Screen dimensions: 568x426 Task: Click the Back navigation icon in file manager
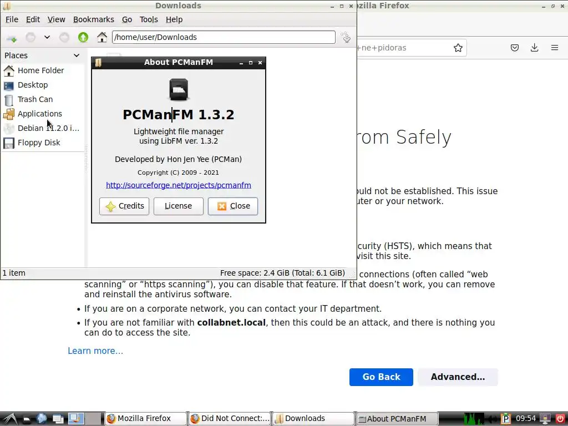pos(31,37)
